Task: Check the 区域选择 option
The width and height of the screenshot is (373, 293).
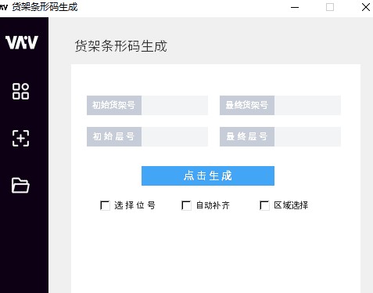Action: coord(264,205)
